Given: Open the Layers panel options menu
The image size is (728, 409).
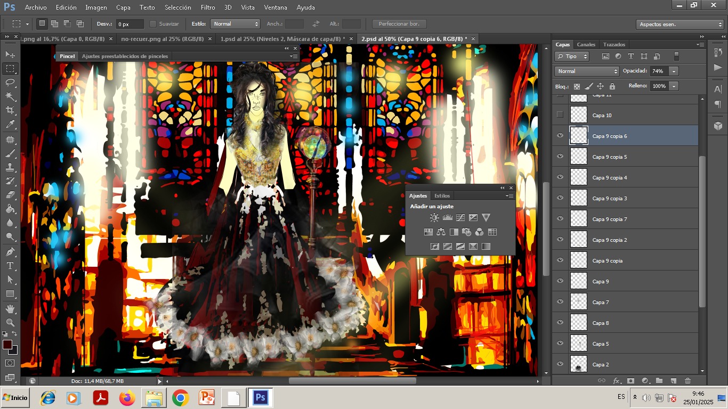Looking at the screenshot, I should coord(700,45).
